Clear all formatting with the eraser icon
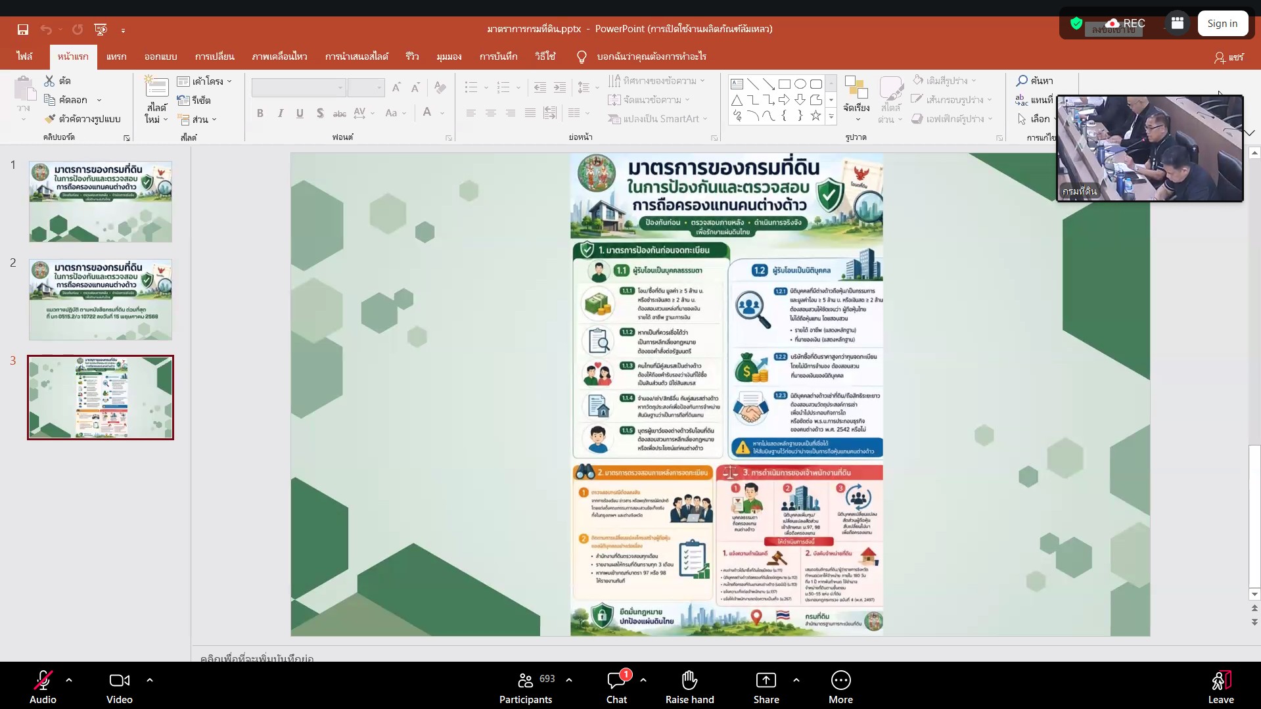 click(440, 87)
